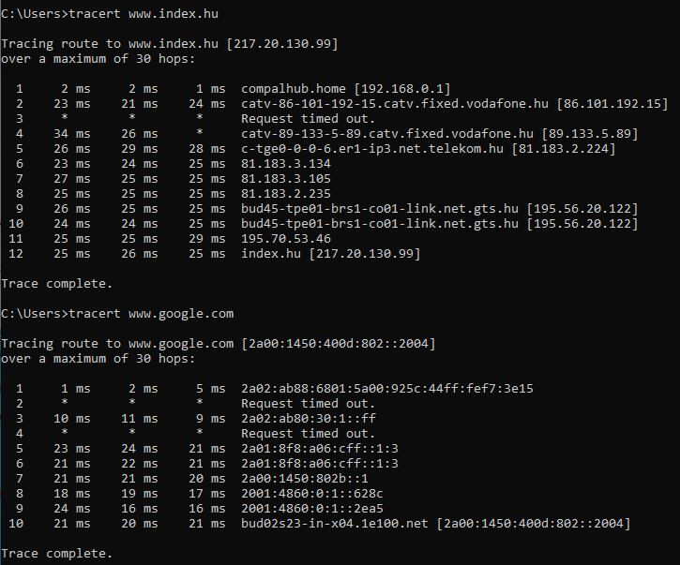This screenshot has height=565, width=680.
Task: Click the first 'Trace complete.' message
Action: (x=56, y=283)
